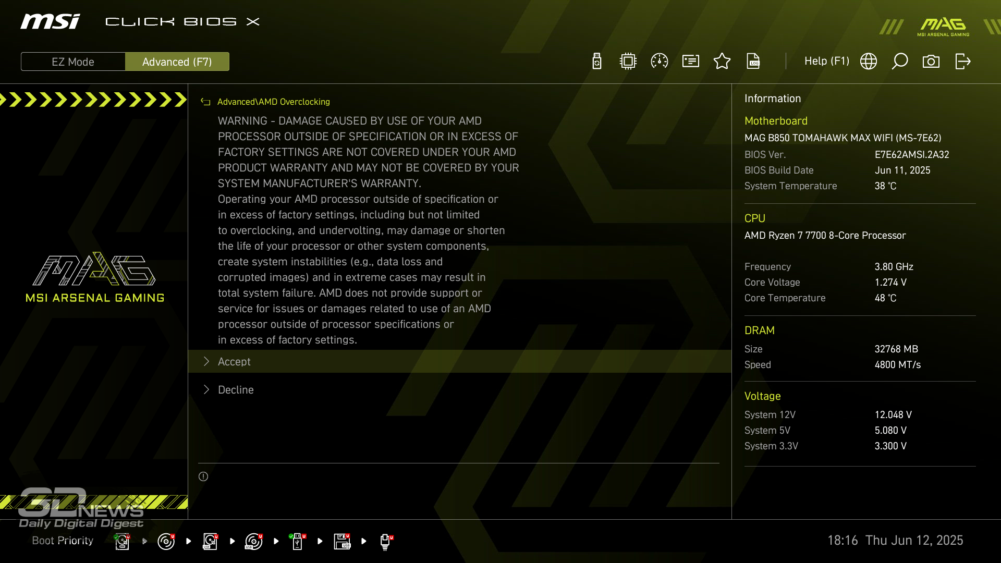Click the Advanced\AMD Overclocking breadcrumb path
The height and width of the screenshot is (563, 1001).
(x=274, y=102)
